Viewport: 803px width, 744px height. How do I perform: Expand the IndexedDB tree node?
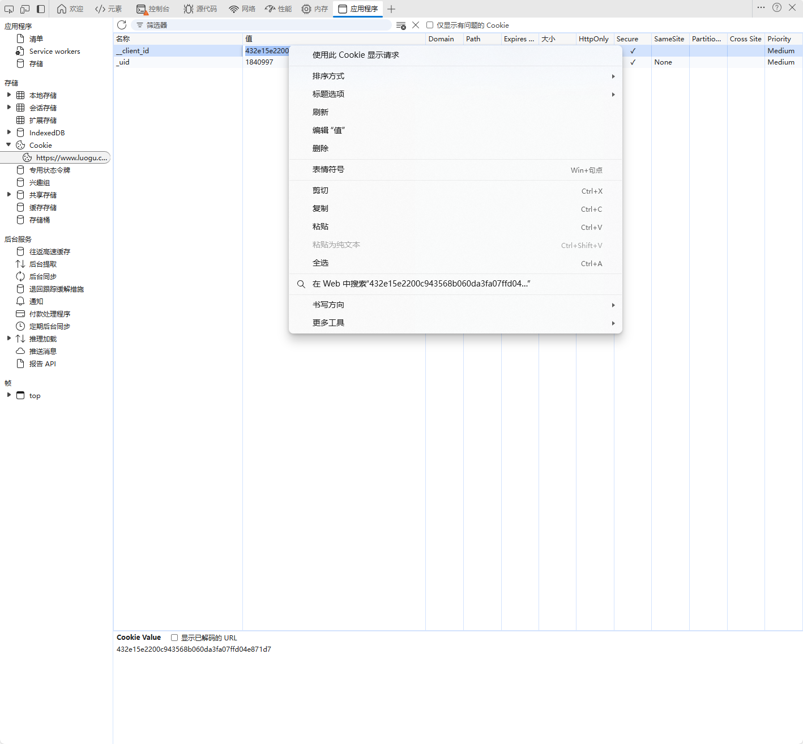(9, 132)
